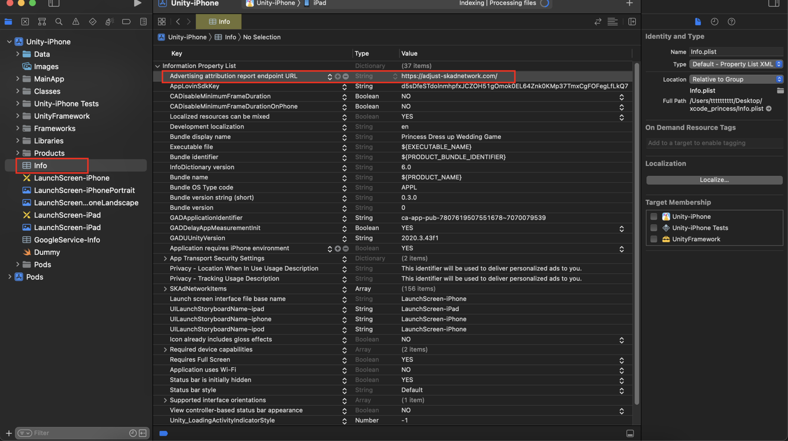Tick UnityFramework target membership checkbox
Image resolution: width=788 pixels, height=441 pixels.
tap(654, 239)
